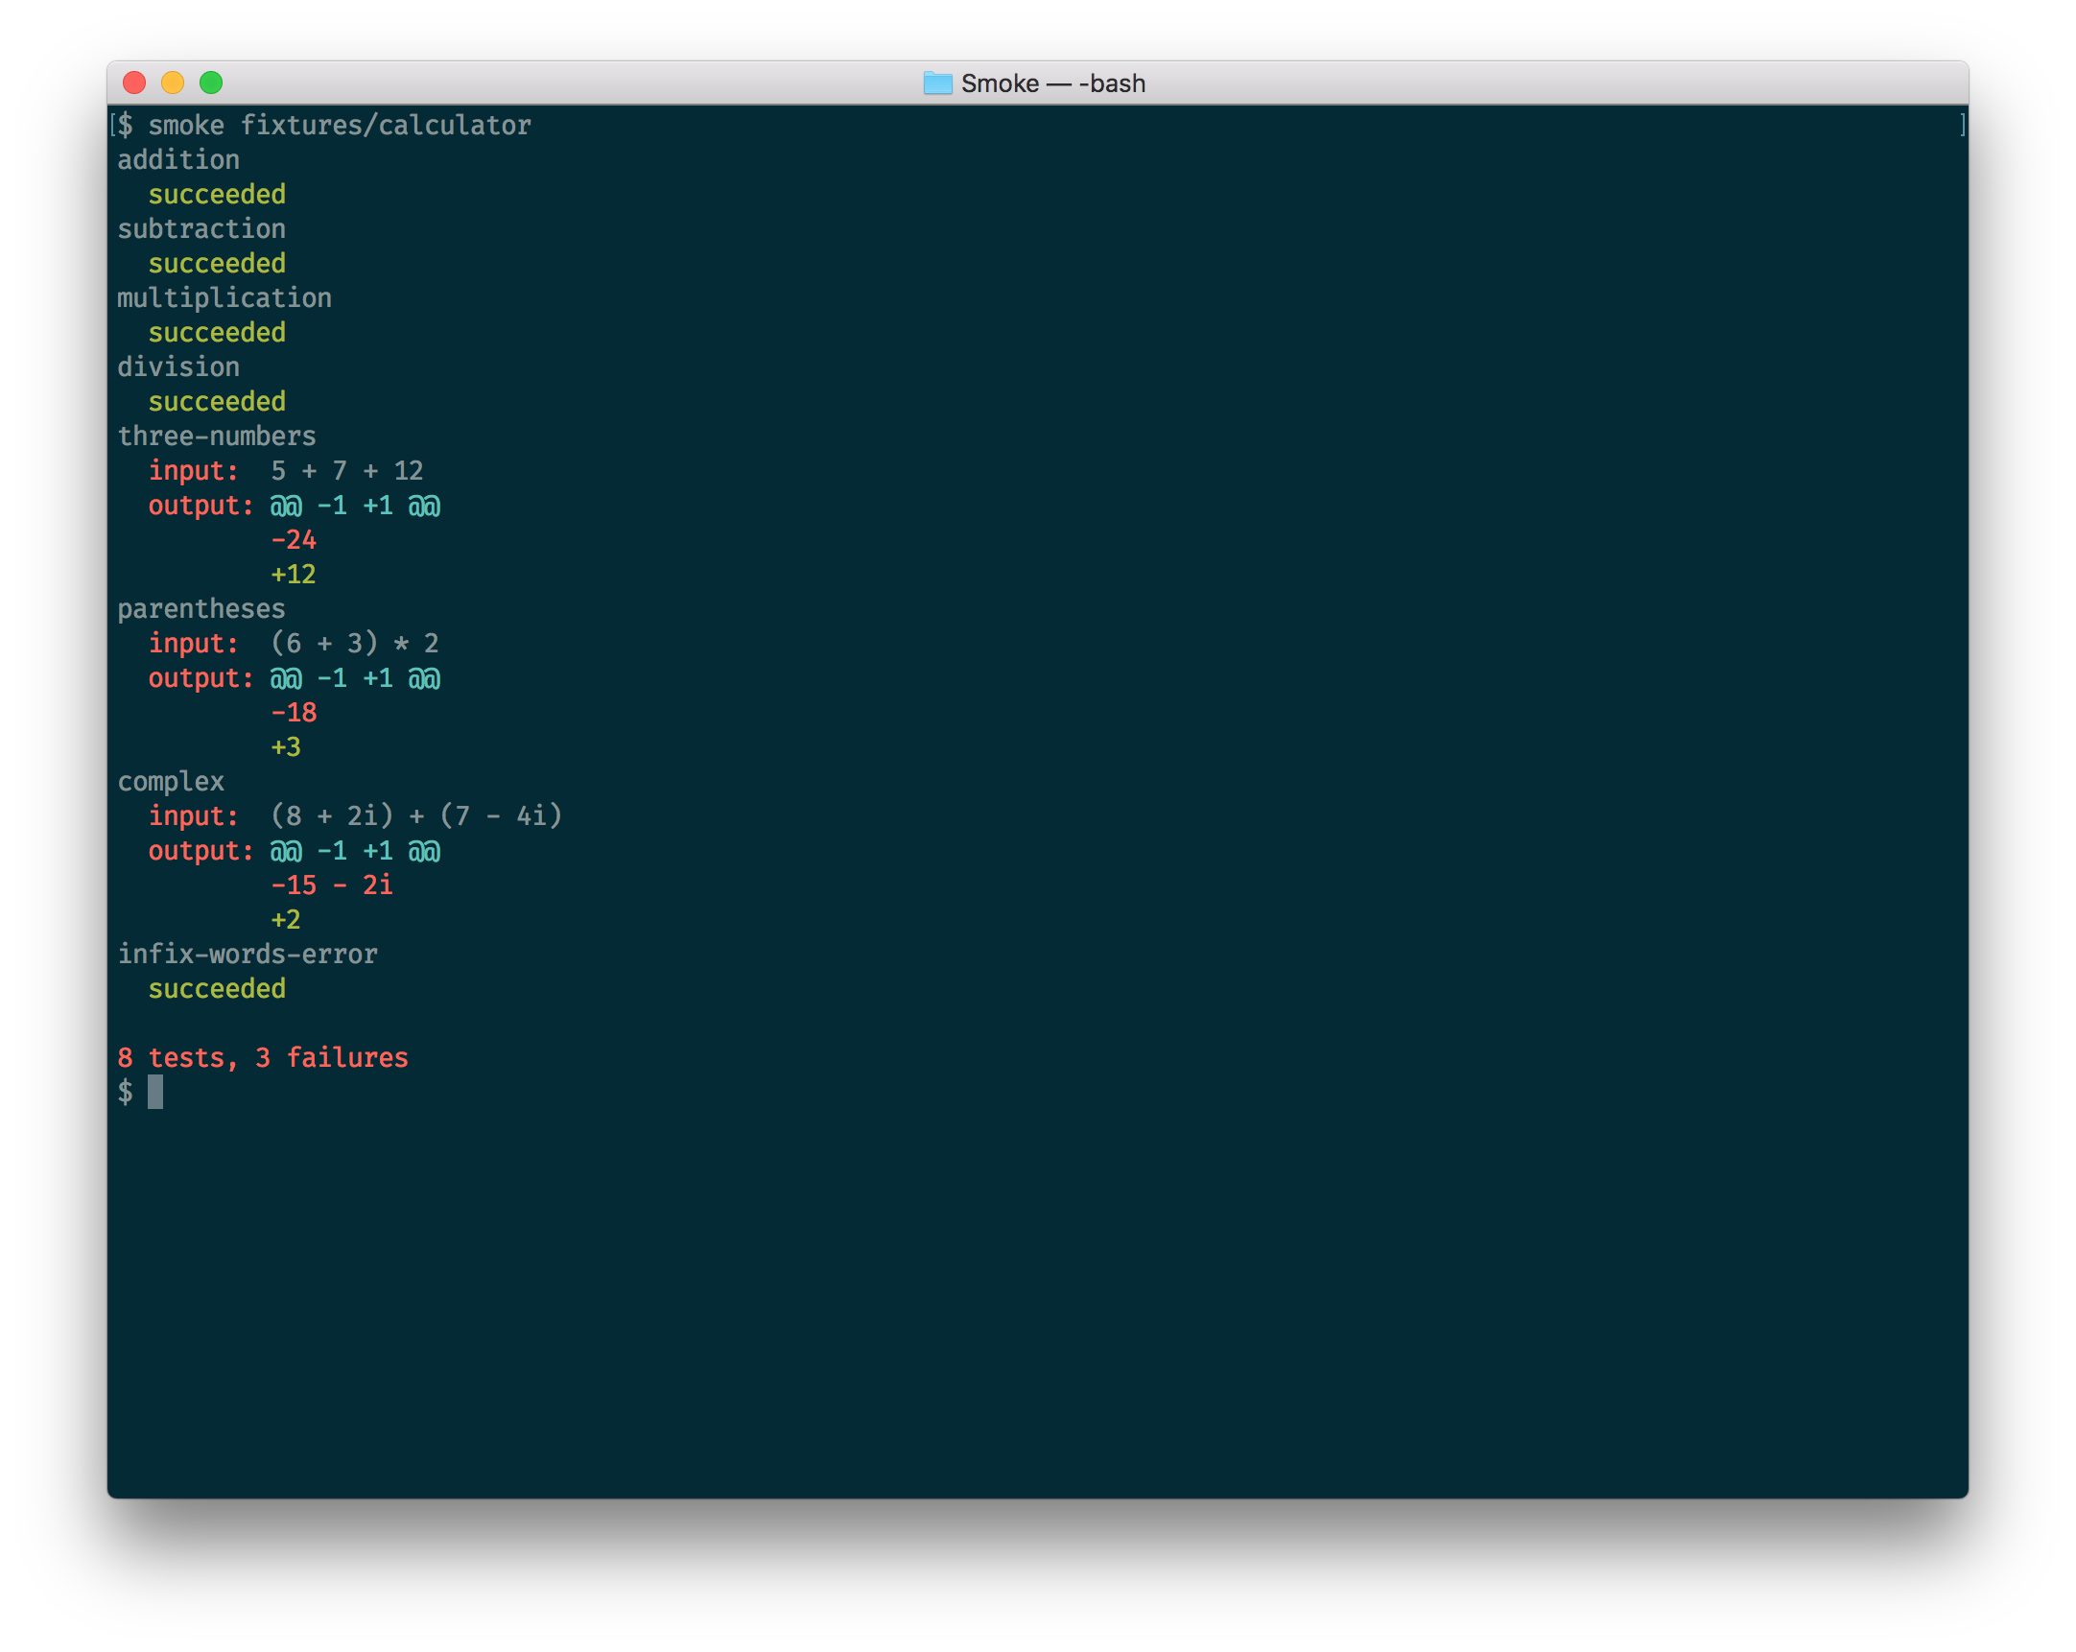Click the input '(6 + 3) * 2'
The image size is (2076, 1652).
pyautogui.click(x=354, y=643)
